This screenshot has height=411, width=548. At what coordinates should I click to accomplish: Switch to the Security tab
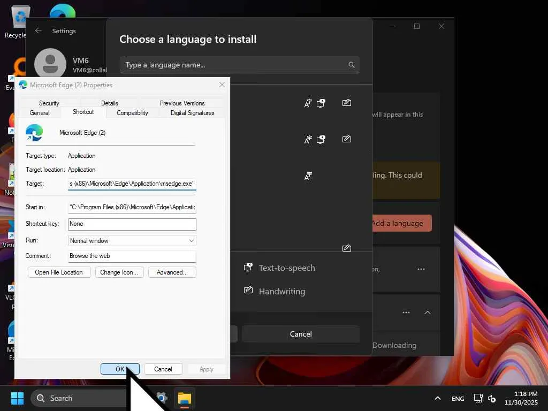coord(49,103)
